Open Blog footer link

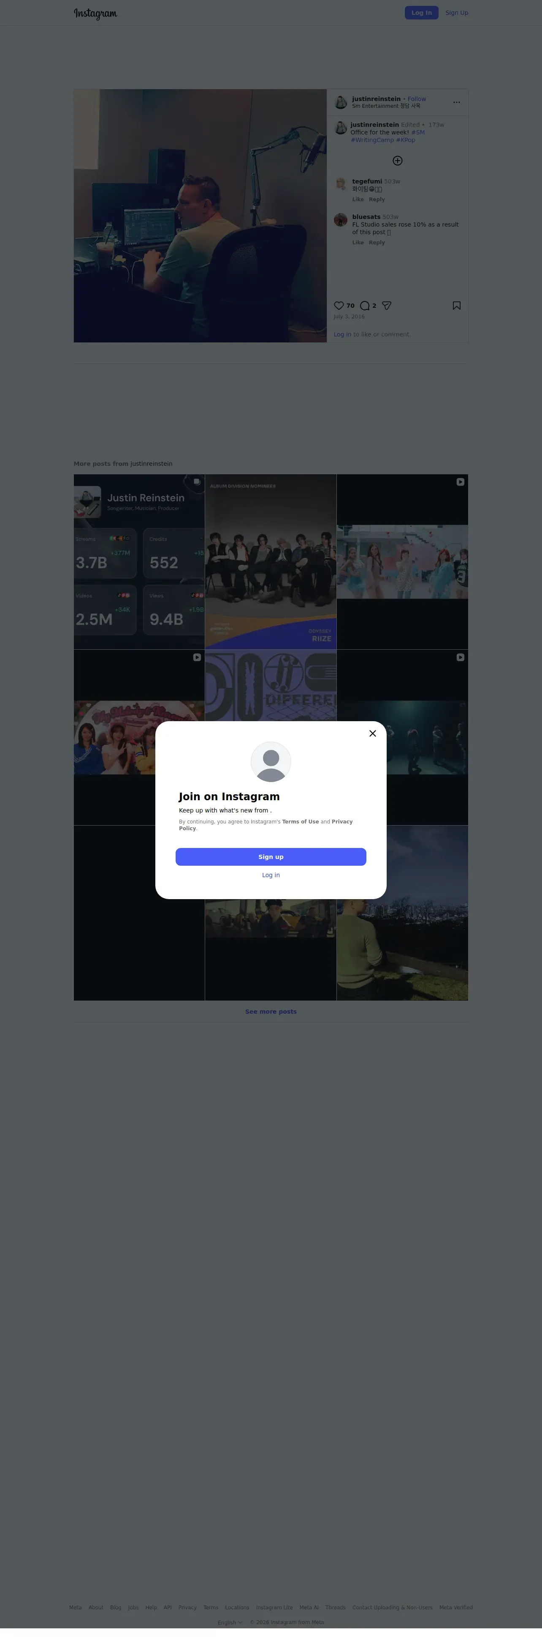coord(116,1607)
